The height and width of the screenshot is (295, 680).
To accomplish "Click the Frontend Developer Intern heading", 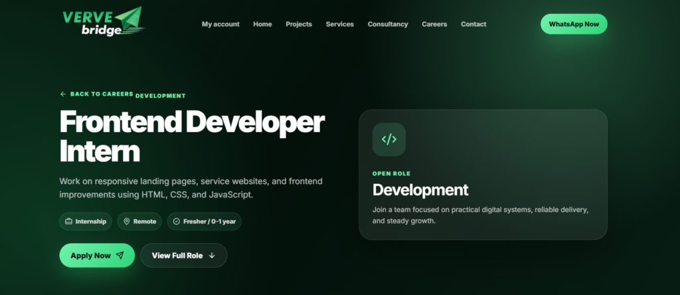I will (192, 136).
